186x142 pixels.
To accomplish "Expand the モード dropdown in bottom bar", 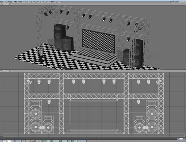I will click(26, 141).
